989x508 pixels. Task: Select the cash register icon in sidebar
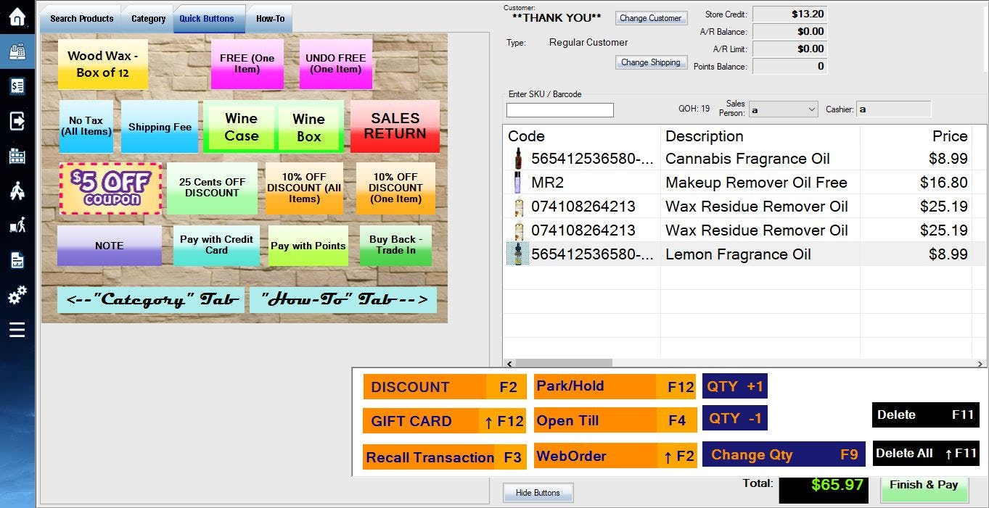(x=17, y=52)
